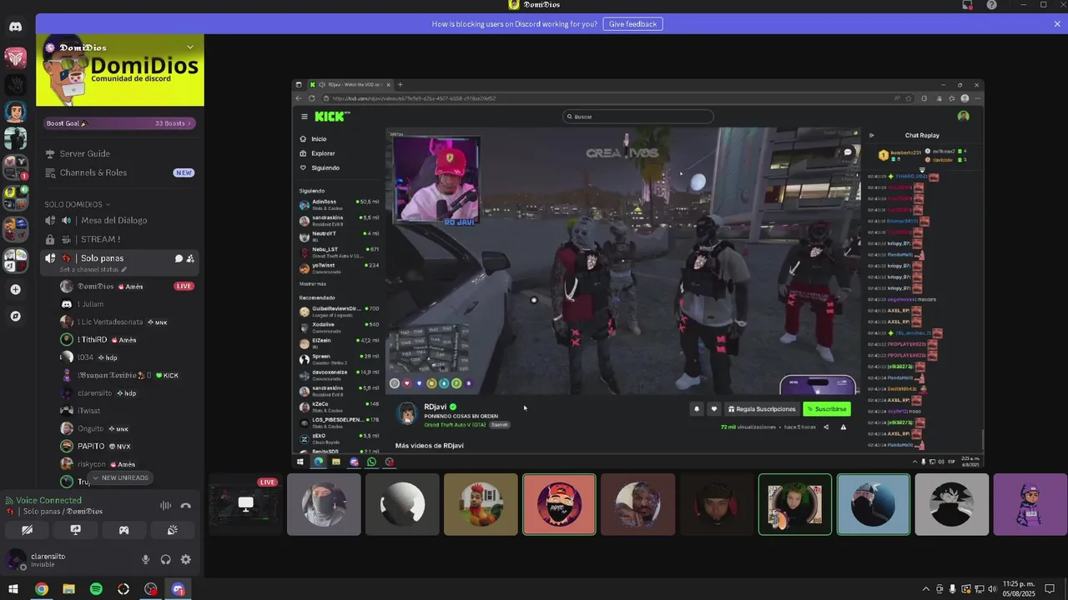
Task: Collapse Chat Replay panel arrow
Action: point(871,135)
